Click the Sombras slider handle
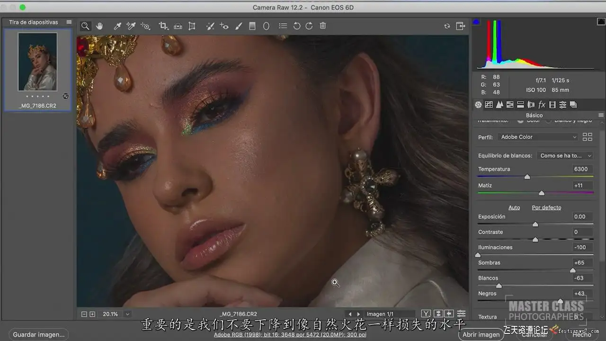606x341 pixels. [x=572, y=270]
